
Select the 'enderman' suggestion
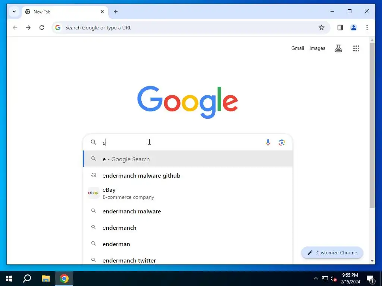[x=188, y=244]
